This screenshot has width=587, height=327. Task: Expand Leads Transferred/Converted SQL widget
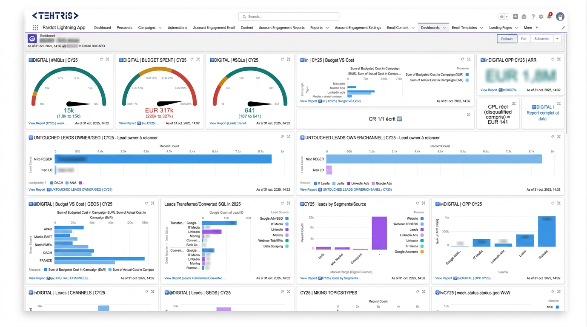pos(289,204)
